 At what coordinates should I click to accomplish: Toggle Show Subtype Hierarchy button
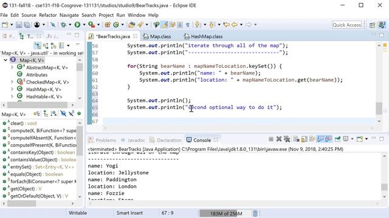coord(53,45)
